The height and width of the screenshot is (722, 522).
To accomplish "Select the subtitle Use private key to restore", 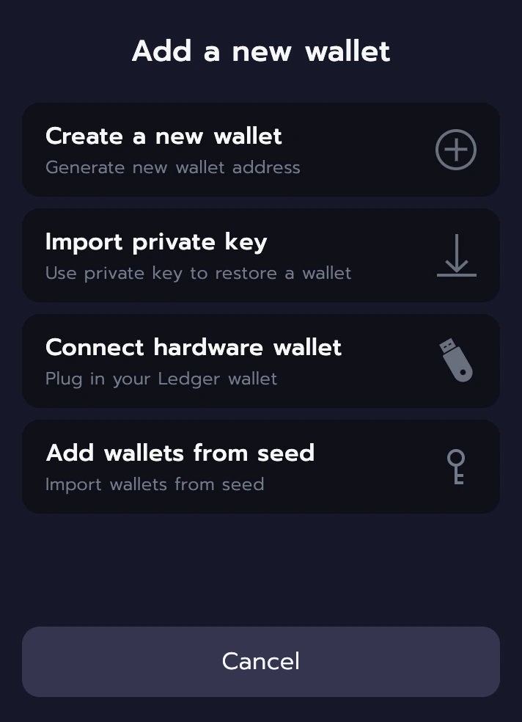I will pyautogui.click(x=198, y=273).
